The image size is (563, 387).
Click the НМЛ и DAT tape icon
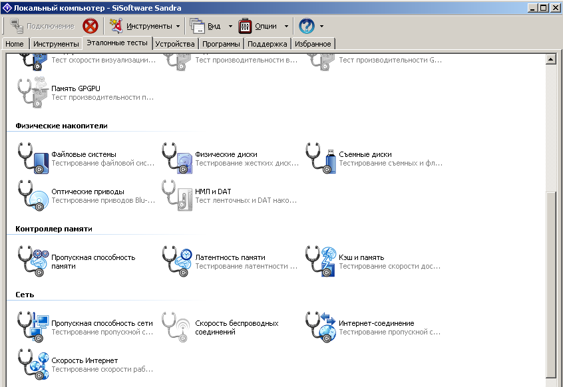176,195
